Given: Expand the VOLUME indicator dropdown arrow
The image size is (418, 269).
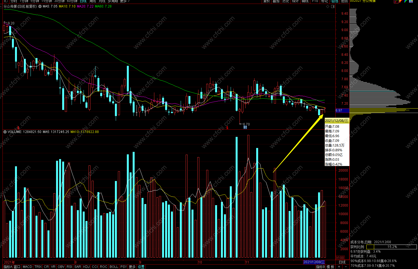Looking at the screenshot, I should pos(5,132).
